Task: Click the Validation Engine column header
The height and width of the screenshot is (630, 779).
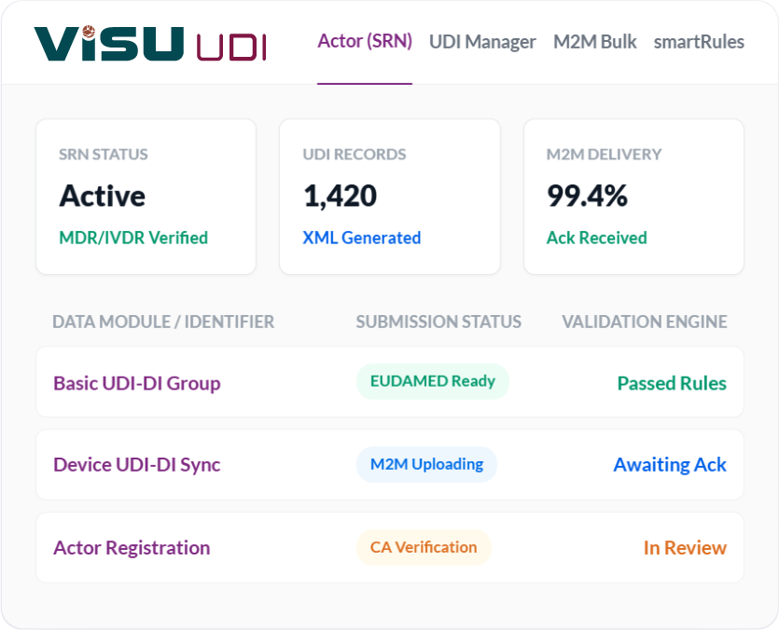Action: point(645,322)
